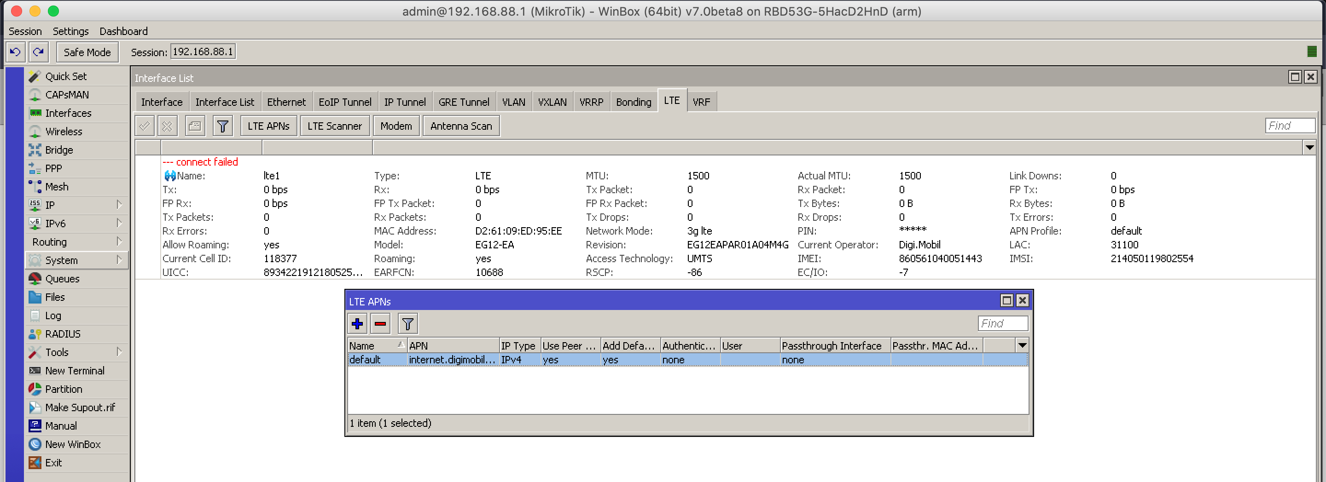The width and height of the screenshot is (1326, 482).
Task: Click the Session address field
Action: coord(203,52)
